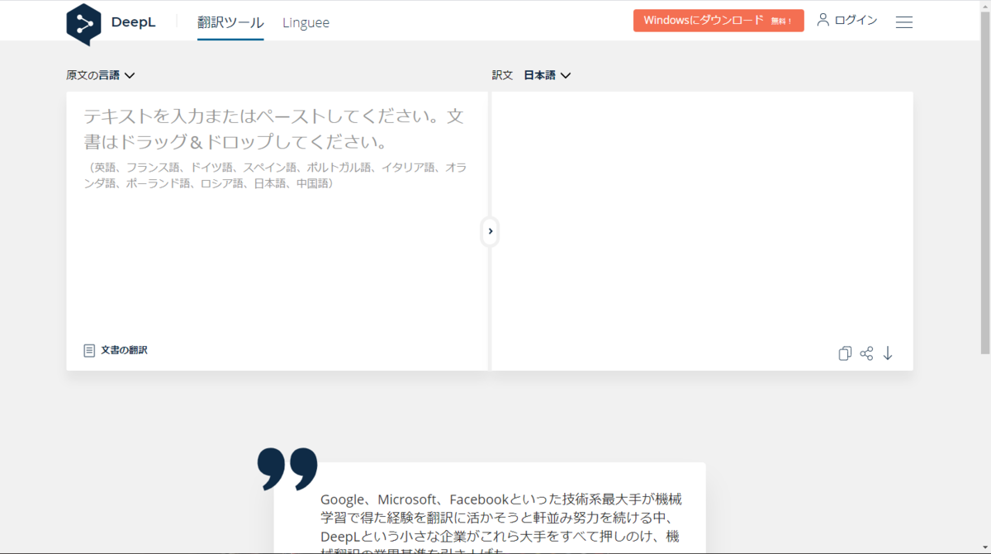Click the quote text mentioning Google、Microsoft、Facebook
991x554 pixels.
pos(501,523)
